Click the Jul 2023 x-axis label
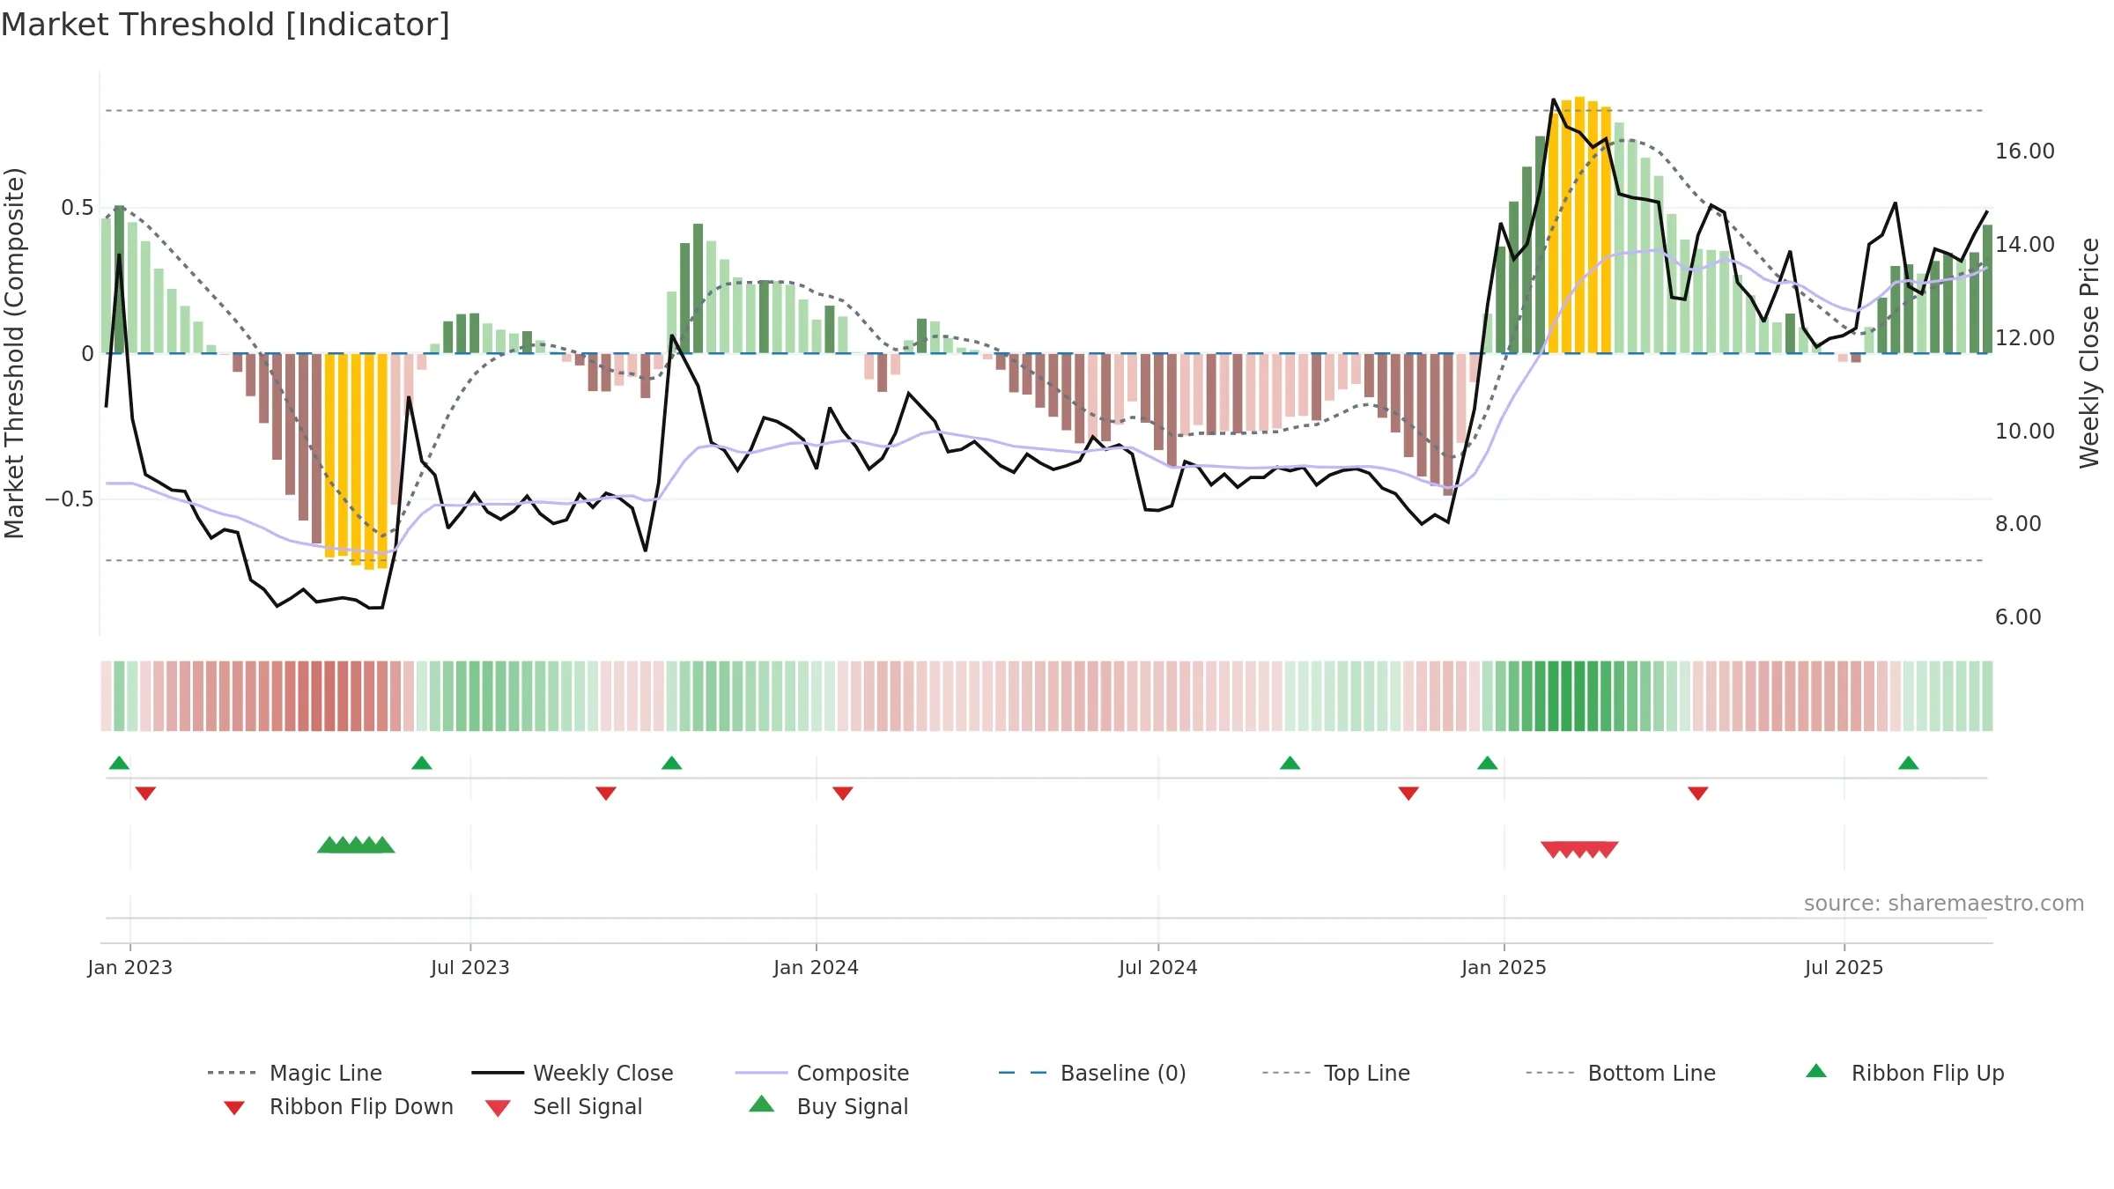 pos(470,967)
